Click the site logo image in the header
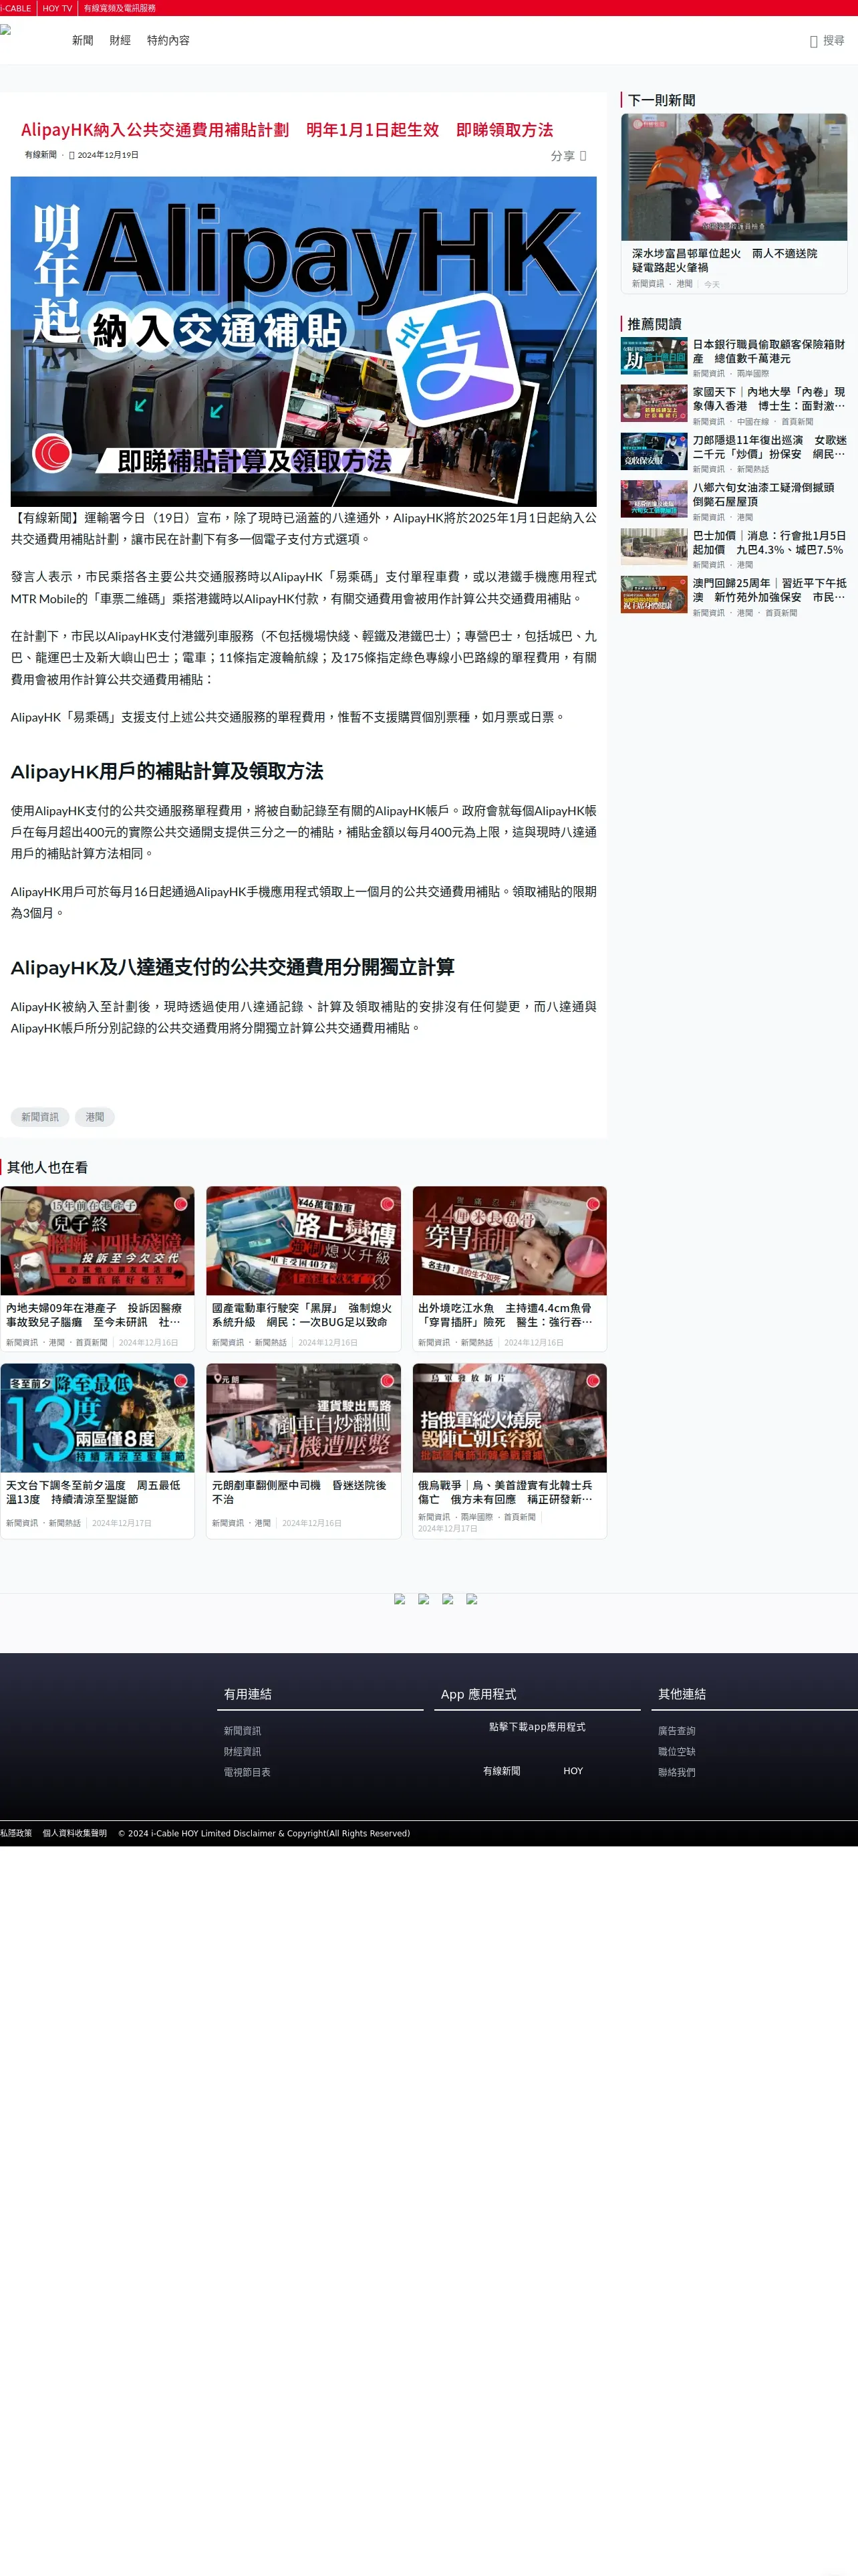858x2576 pixels. point(6,30)
